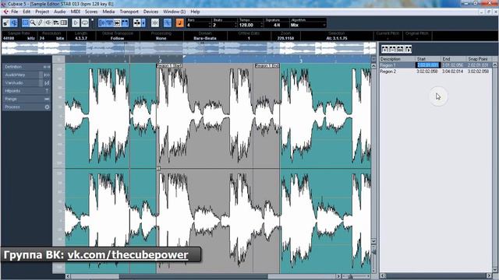This screenshot has height=280, width=499.
Task: Open the File menu
Action: [x=15, y=12]
